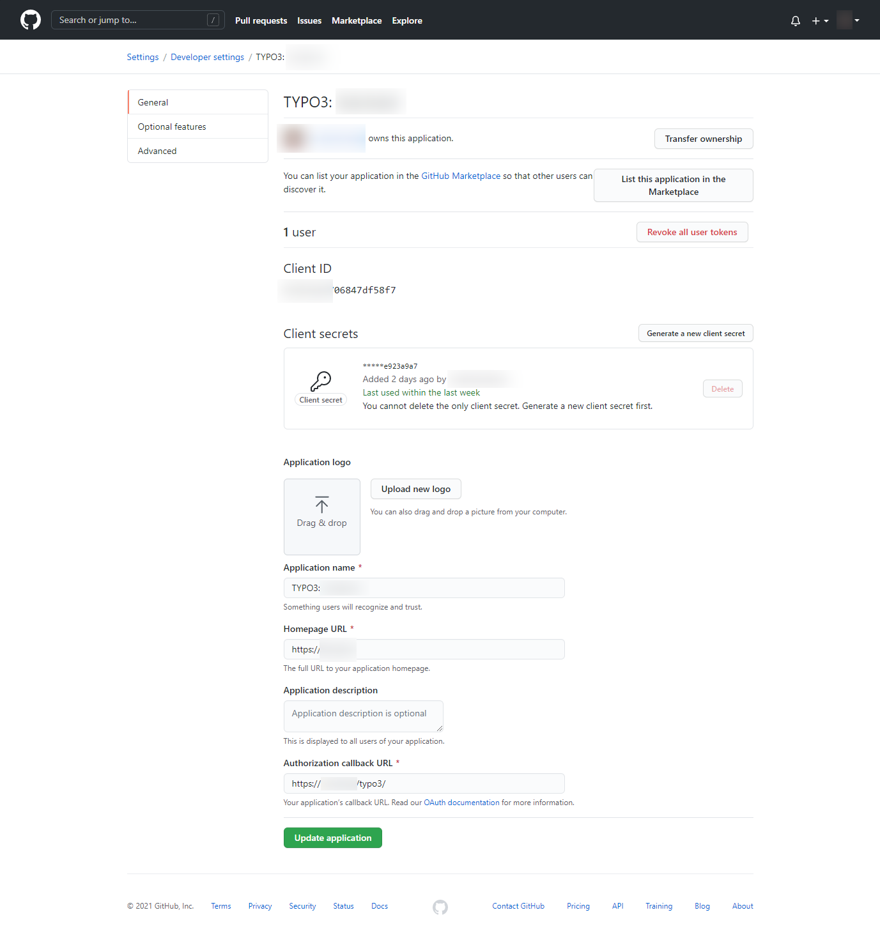Image resolution: width=880 pixels, height=947 pixels.
Task: Open Explore in the header
Action: click(x=407, y=20)
